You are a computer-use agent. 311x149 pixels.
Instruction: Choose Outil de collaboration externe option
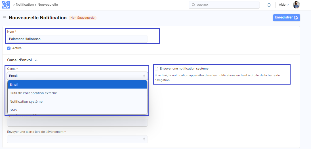point(77,93)
